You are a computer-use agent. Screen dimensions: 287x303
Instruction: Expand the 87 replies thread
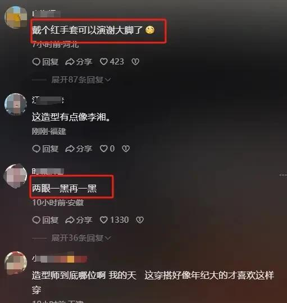81,80
